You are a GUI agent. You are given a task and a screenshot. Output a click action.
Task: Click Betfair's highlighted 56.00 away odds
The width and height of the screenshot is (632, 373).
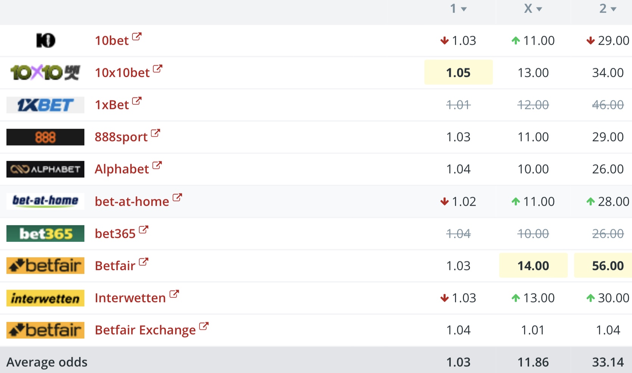[607, 266]
